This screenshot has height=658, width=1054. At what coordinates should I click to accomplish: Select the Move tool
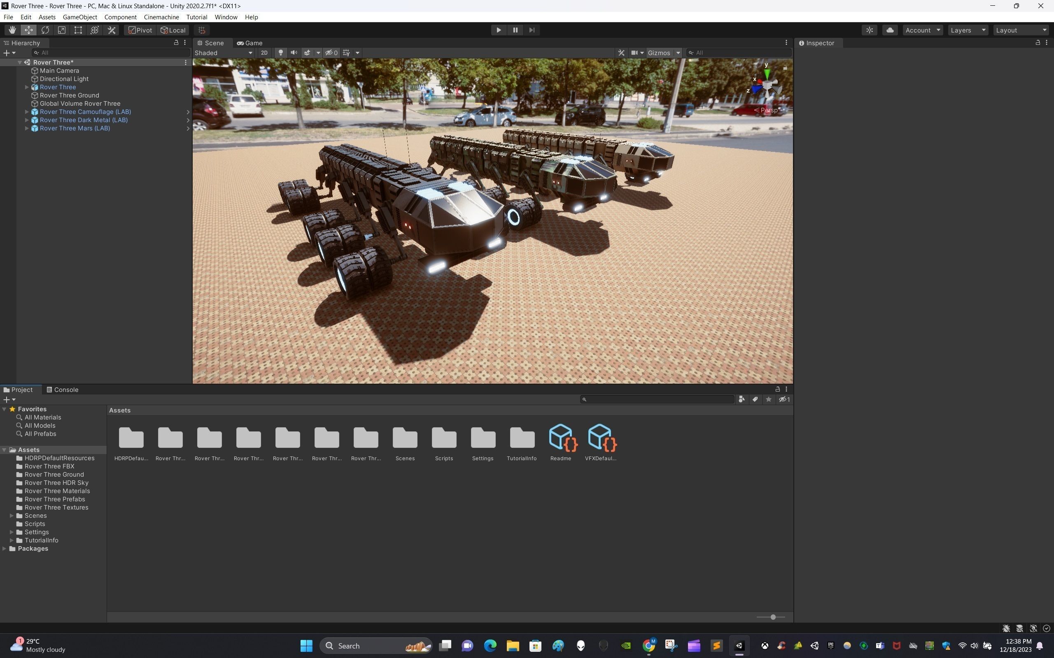tap(29, 30)
